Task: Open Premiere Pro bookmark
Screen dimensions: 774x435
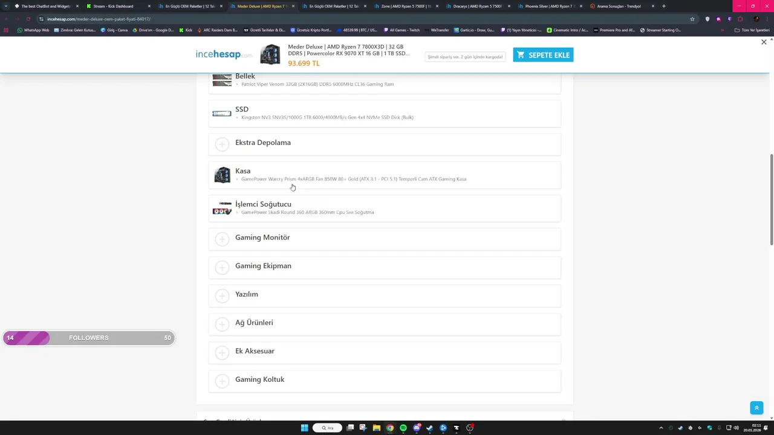Action: (x=614, y=30)
